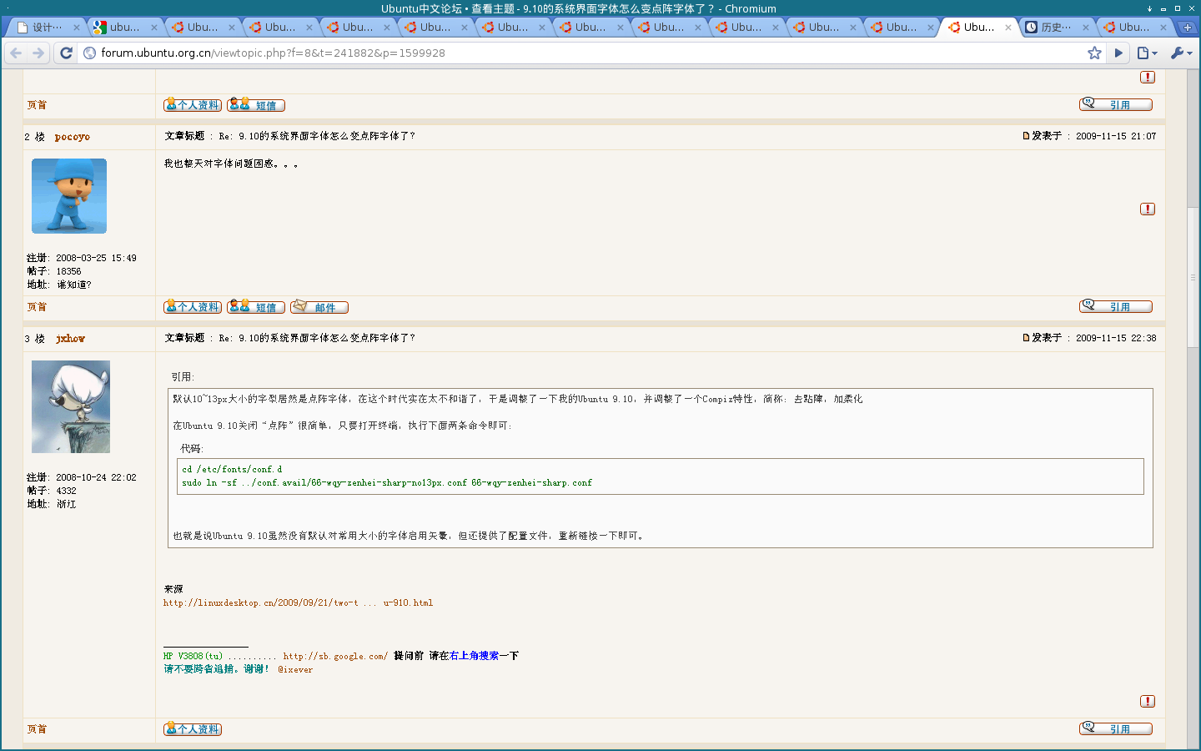Screen dimensions: 1201x751
Task: Click the blue 右上角搜索 link
Action: 475,656
